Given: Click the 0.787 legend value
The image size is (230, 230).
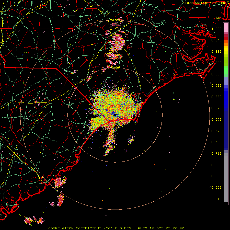Looking at the screenshot, I should click(216, 74).
